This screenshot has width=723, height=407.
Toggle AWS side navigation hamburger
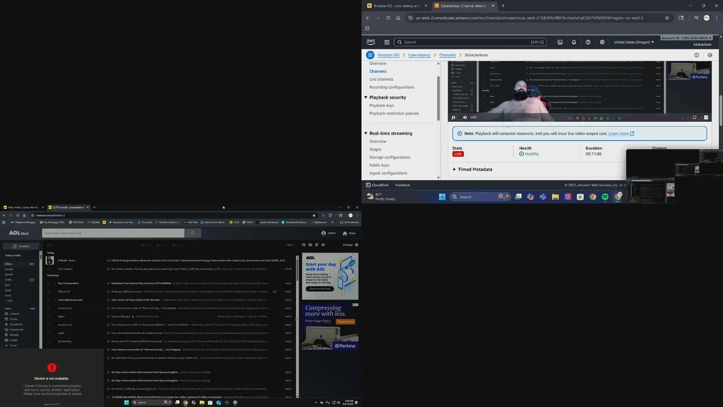(370, 55)
